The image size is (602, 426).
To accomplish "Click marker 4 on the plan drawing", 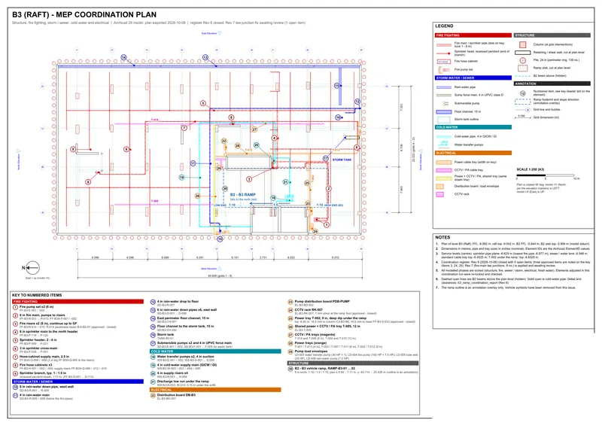I will pyautogui.click(x=274, y=138).
